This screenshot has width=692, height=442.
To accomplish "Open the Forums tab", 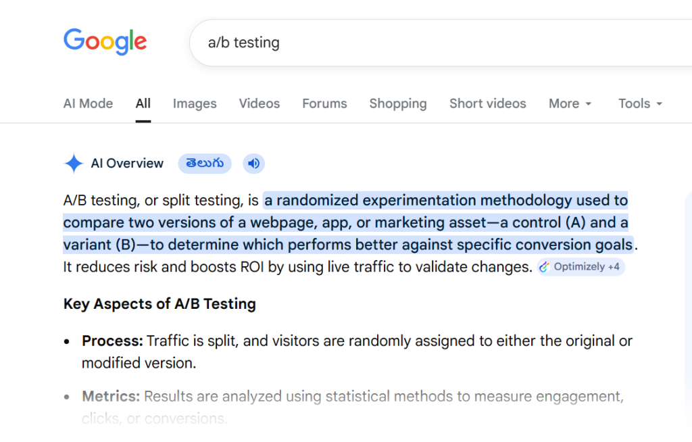I will coord(324,103).
